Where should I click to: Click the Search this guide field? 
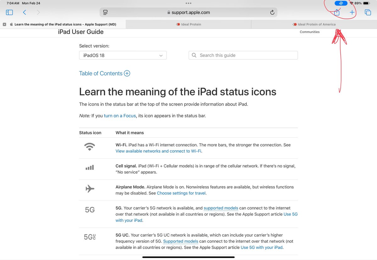(x=243, y=55)
